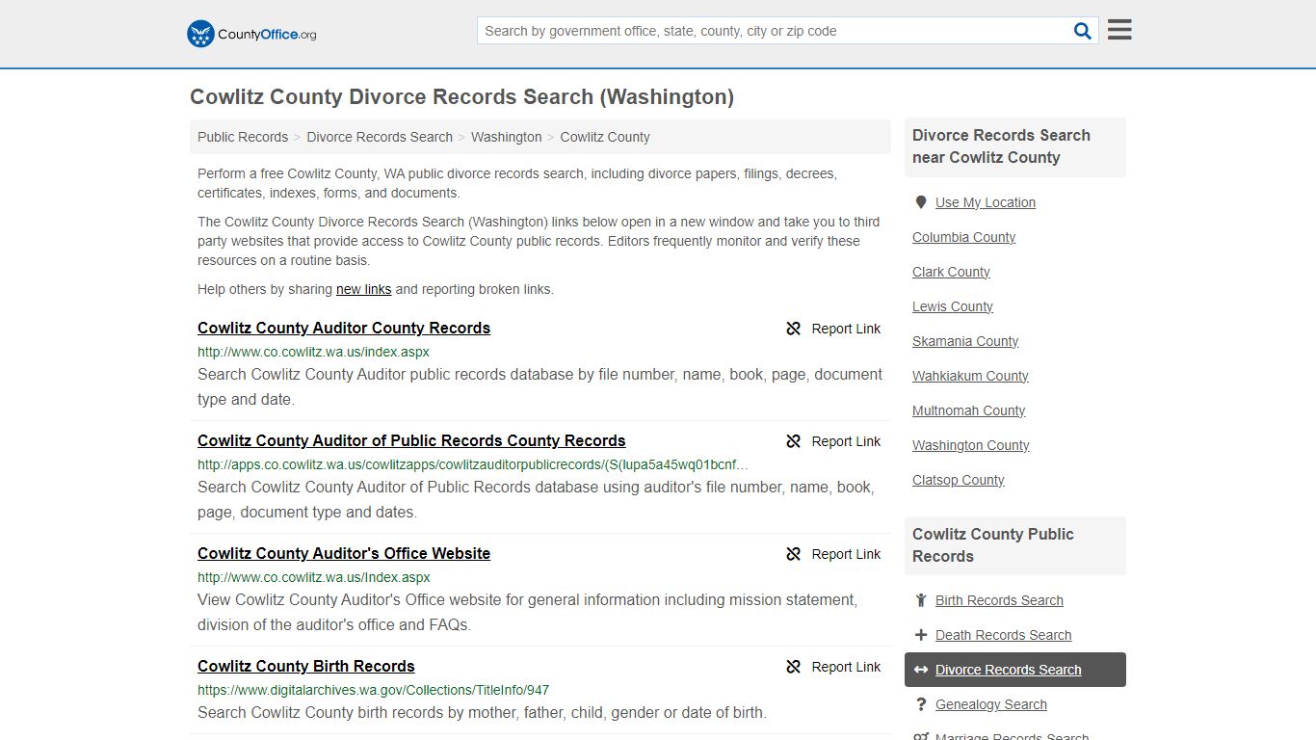Click broken-link icon for Auditor of Public Records

click(x=794, y=441)
